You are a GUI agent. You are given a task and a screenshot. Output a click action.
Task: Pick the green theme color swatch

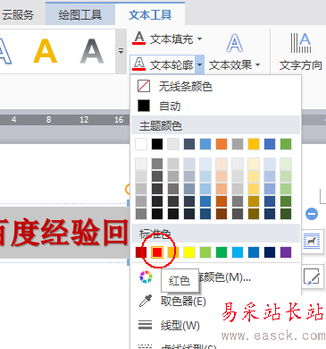(286, 144)
